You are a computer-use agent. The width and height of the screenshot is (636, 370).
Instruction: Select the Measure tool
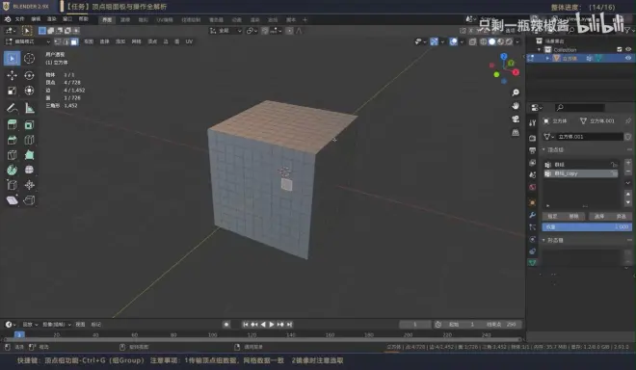[29, 108]
